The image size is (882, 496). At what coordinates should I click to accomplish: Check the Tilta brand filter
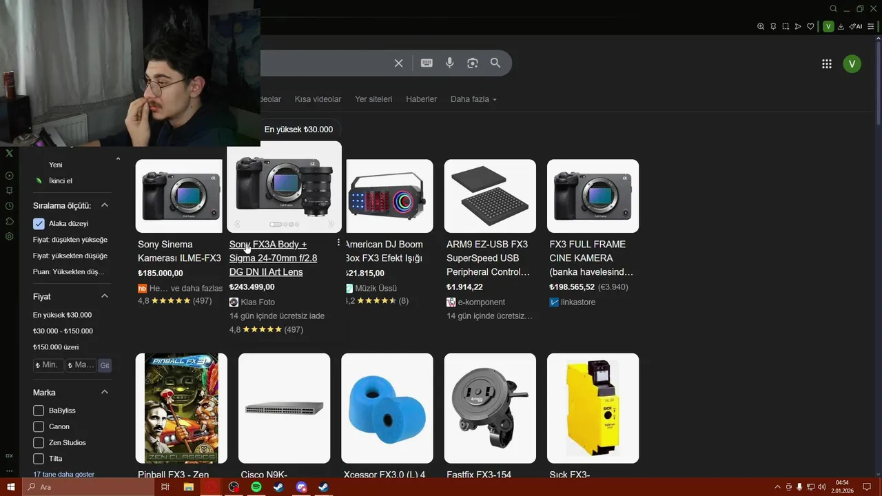(39, 458)
